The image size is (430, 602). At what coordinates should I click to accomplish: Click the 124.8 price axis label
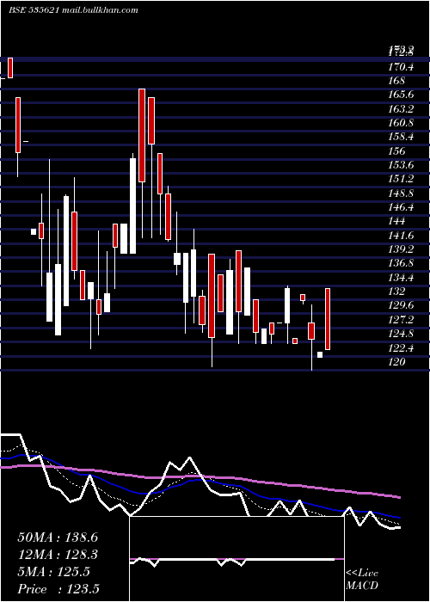pyautogui.click(x=401, y=334)
